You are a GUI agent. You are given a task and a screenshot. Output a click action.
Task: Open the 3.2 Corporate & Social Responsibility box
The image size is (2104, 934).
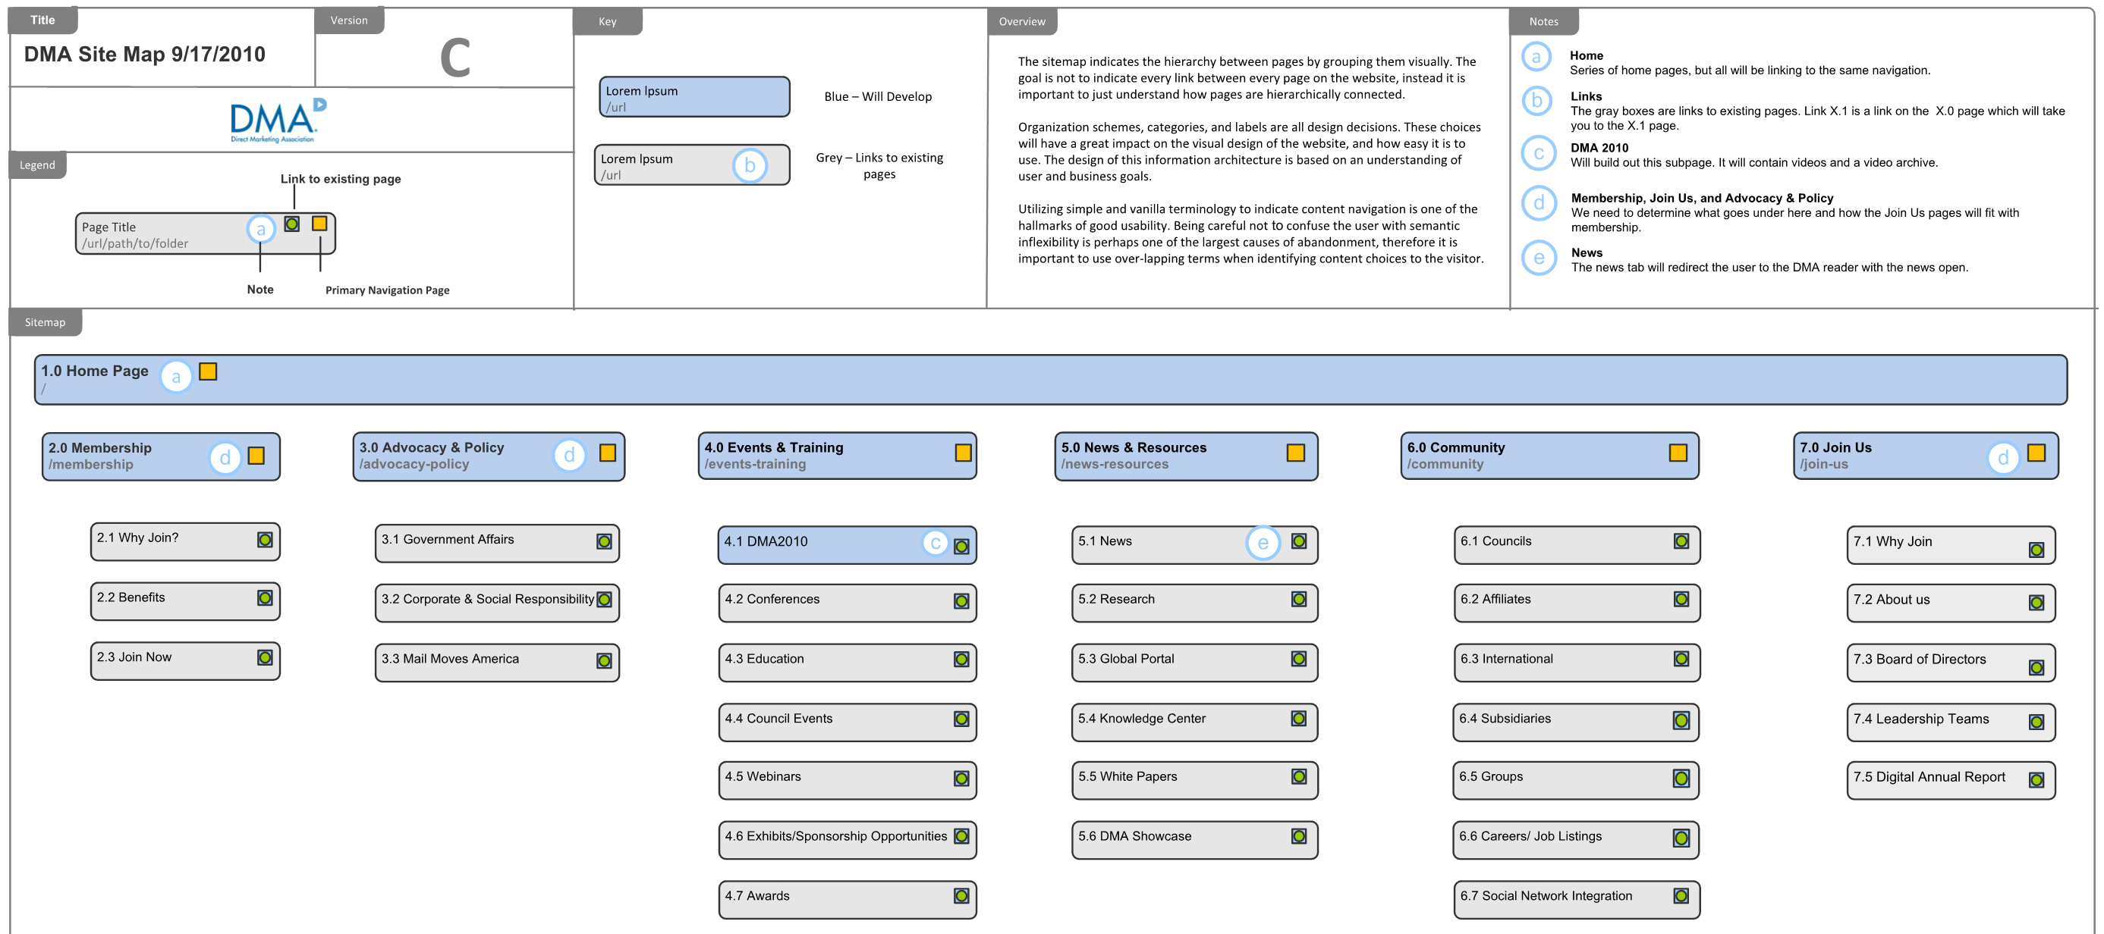pyautogui.click(x=496, y=603)
